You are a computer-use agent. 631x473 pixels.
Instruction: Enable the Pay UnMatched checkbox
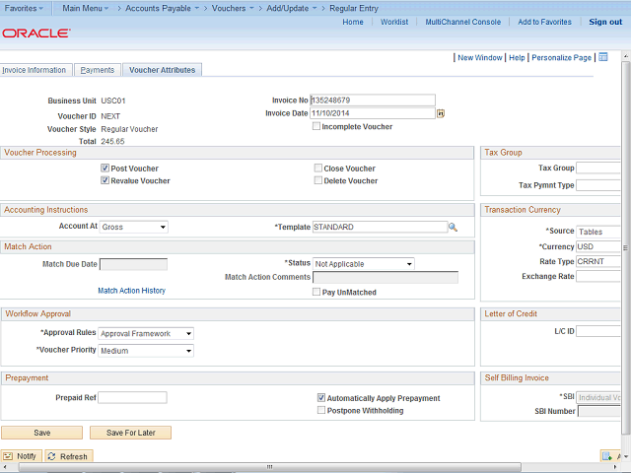[x=316, y=292]
